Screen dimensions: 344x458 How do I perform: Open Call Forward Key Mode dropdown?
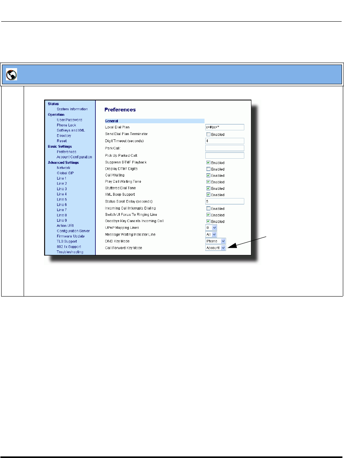point(216,248)
